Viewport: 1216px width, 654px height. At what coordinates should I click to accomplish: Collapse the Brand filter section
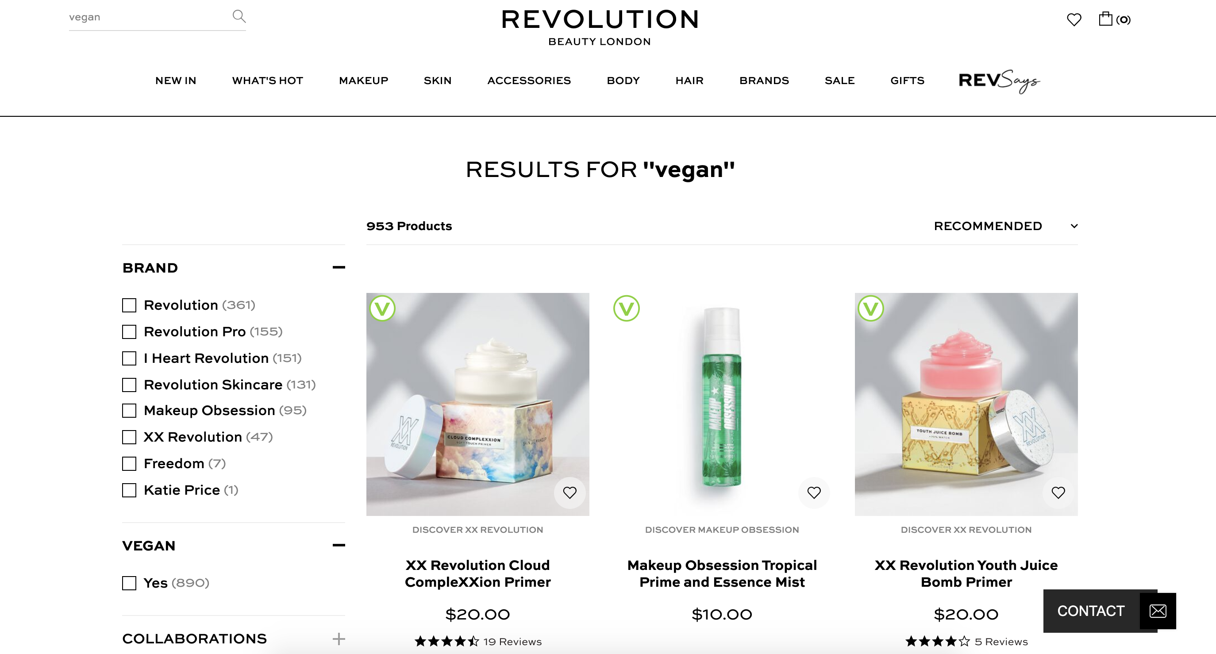(339, 268)
